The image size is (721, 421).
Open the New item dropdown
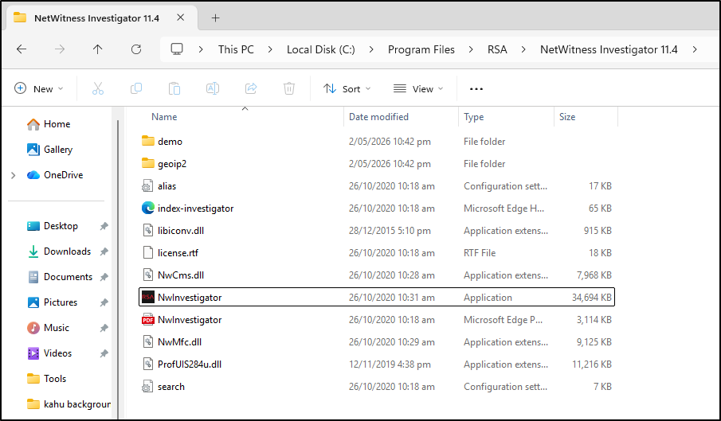[39, 88]
